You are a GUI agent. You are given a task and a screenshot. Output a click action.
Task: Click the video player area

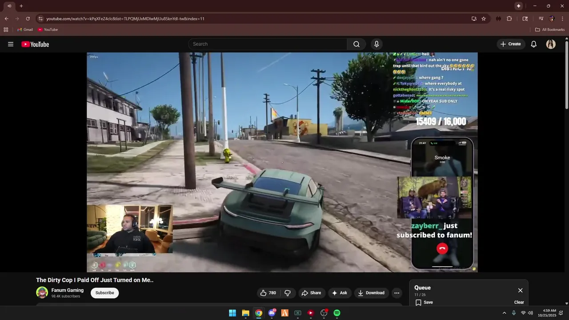pyautogui.click(x=282, y=162)
